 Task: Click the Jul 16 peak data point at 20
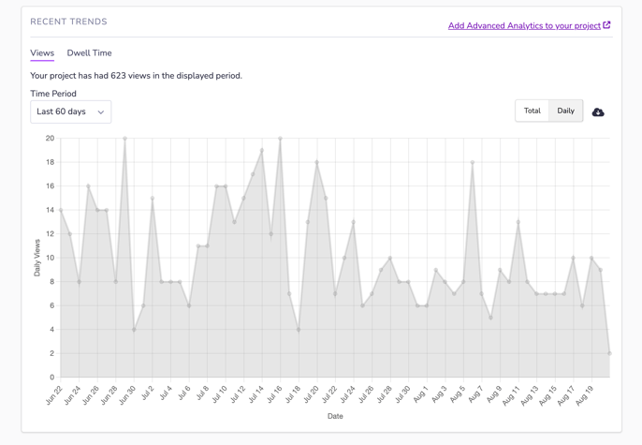(x=280, y=139)
